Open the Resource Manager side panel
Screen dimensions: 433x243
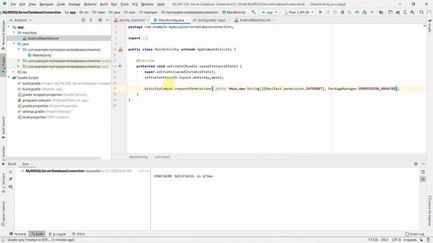pyautogui.click(x=3, y=34)
